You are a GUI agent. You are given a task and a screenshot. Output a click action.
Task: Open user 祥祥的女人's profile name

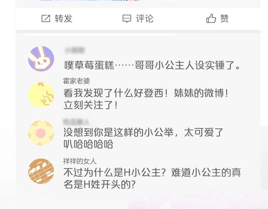point(80,161)
